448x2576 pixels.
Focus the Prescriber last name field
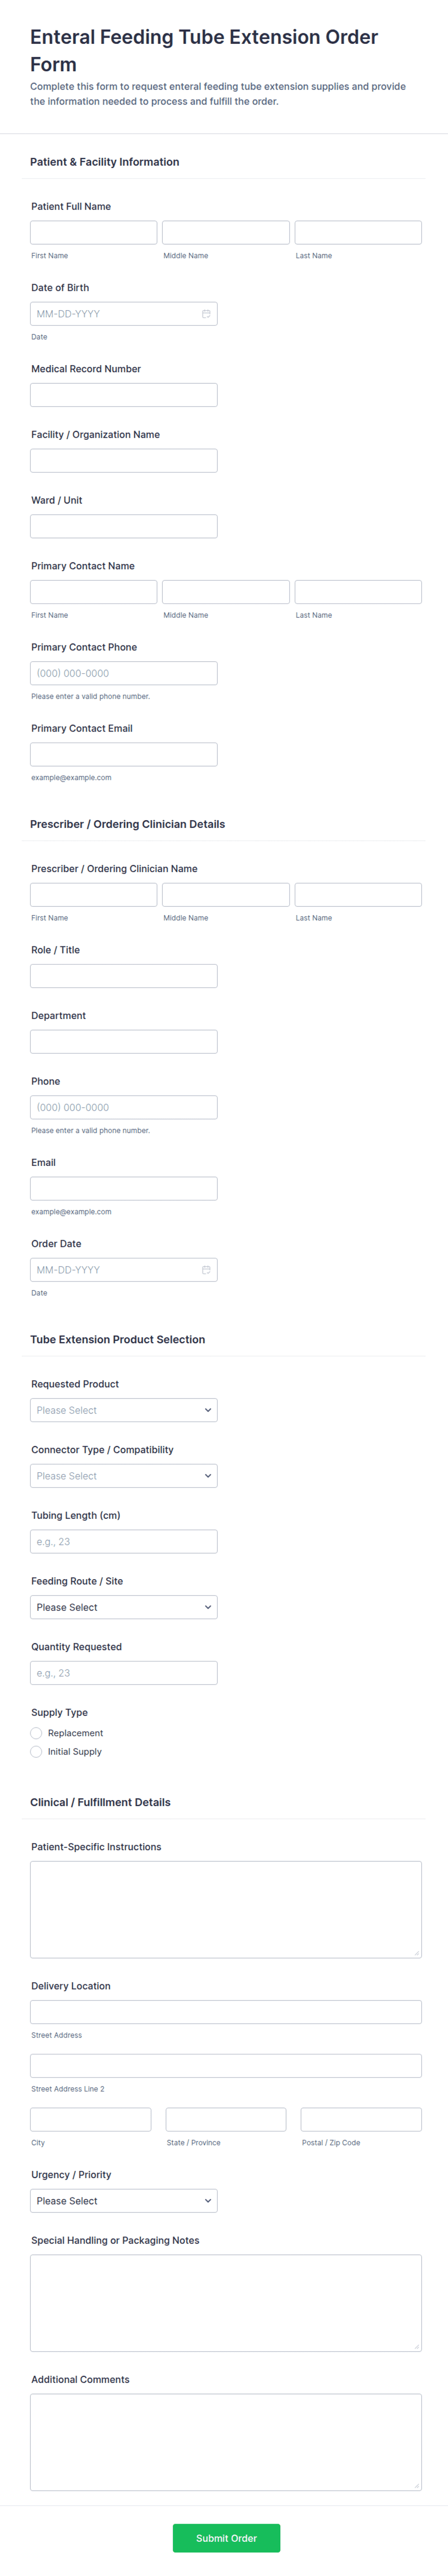(357, 895)
